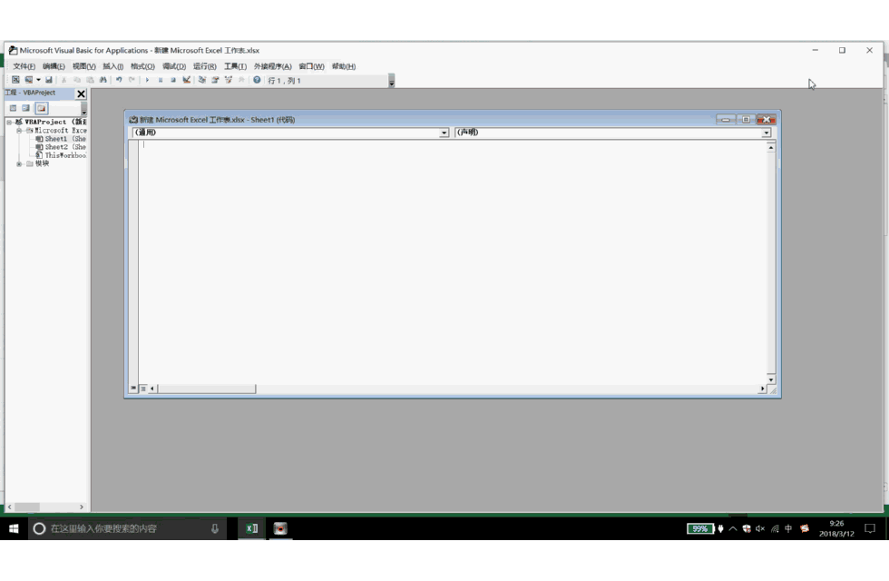889x581 pixels.
Task: Show hidden tray icons chevron
Action: pyautogui.click(x=733, y=528)
